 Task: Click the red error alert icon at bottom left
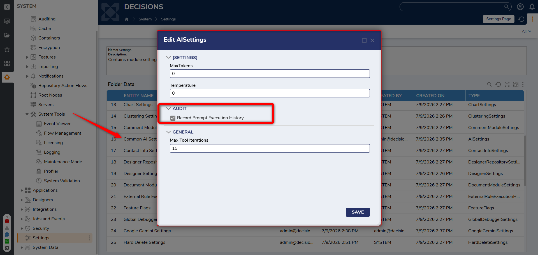(7, 221)
